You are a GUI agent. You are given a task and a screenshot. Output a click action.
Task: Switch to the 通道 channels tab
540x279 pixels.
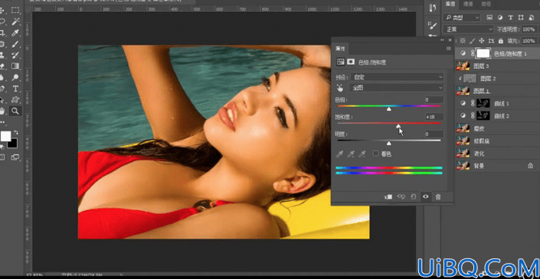(468, 4)
